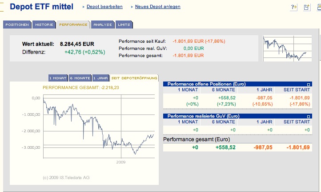Open the Analyse tab
The height and width of the screenshot is (192, 321).
click(103, 25)
